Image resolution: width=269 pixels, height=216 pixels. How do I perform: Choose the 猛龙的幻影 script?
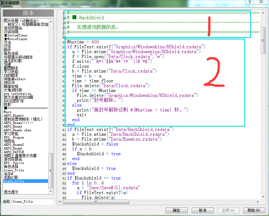[x=13, y=61]
